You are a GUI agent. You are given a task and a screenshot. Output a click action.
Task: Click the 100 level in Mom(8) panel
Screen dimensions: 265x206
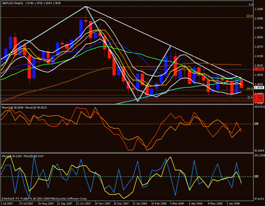click(x=256, y=176)
